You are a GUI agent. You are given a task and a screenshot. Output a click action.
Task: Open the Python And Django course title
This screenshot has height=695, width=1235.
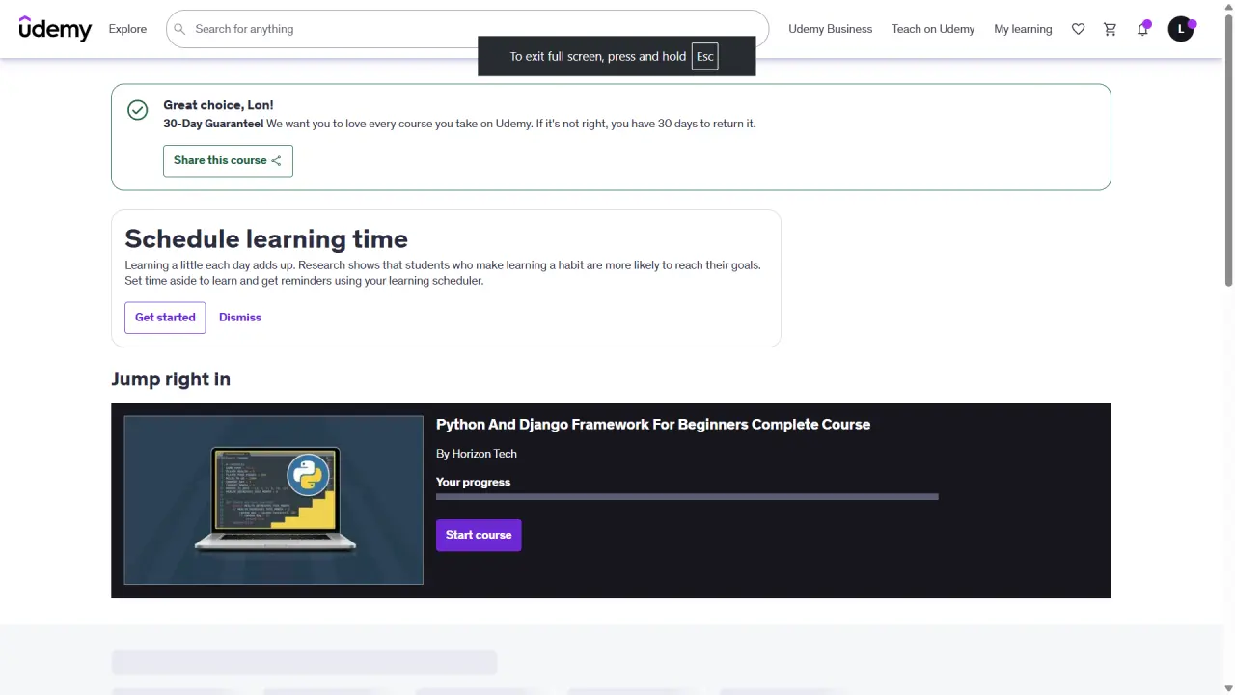[x=653, y=424]
